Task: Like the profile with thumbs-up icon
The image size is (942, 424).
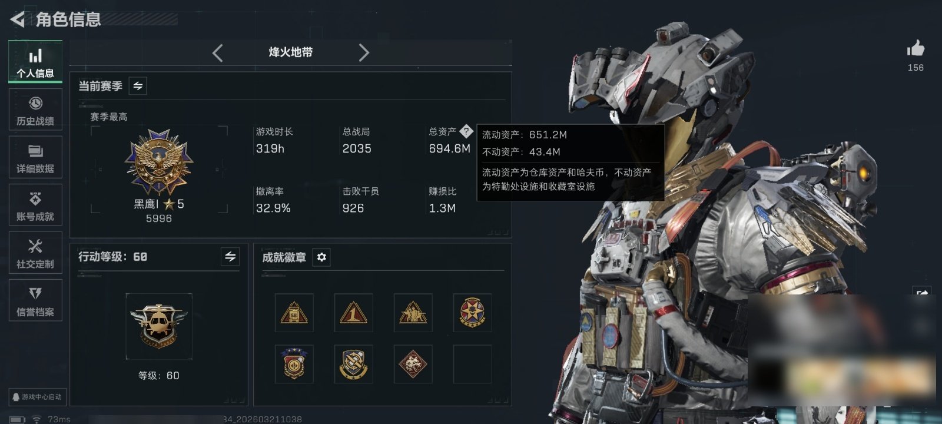Action: pos(916,49)
